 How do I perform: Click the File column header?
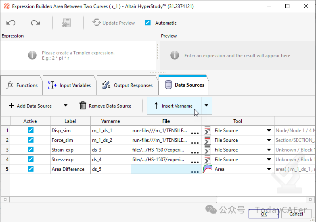166,121
